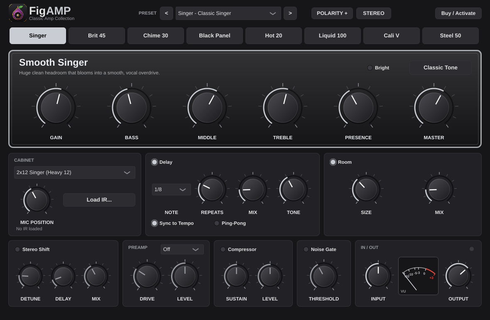Viewport: 490px width, 320px height.
Task: Go to the next preset arrow
Action: point(290,13)
